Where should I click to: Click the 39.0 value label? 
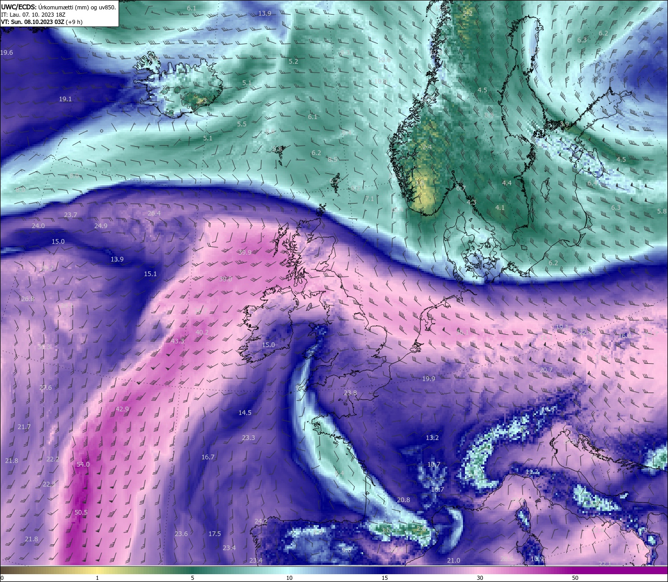(225, 279)
